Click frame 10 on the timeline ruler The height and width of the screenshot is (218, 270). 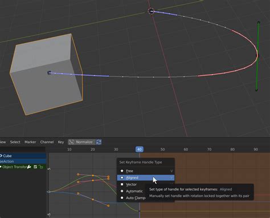click(69, 150)
